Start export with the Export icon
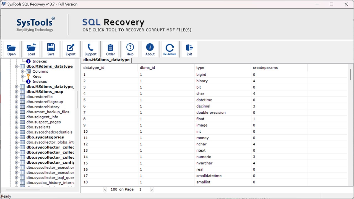 [x=71, y=49]
